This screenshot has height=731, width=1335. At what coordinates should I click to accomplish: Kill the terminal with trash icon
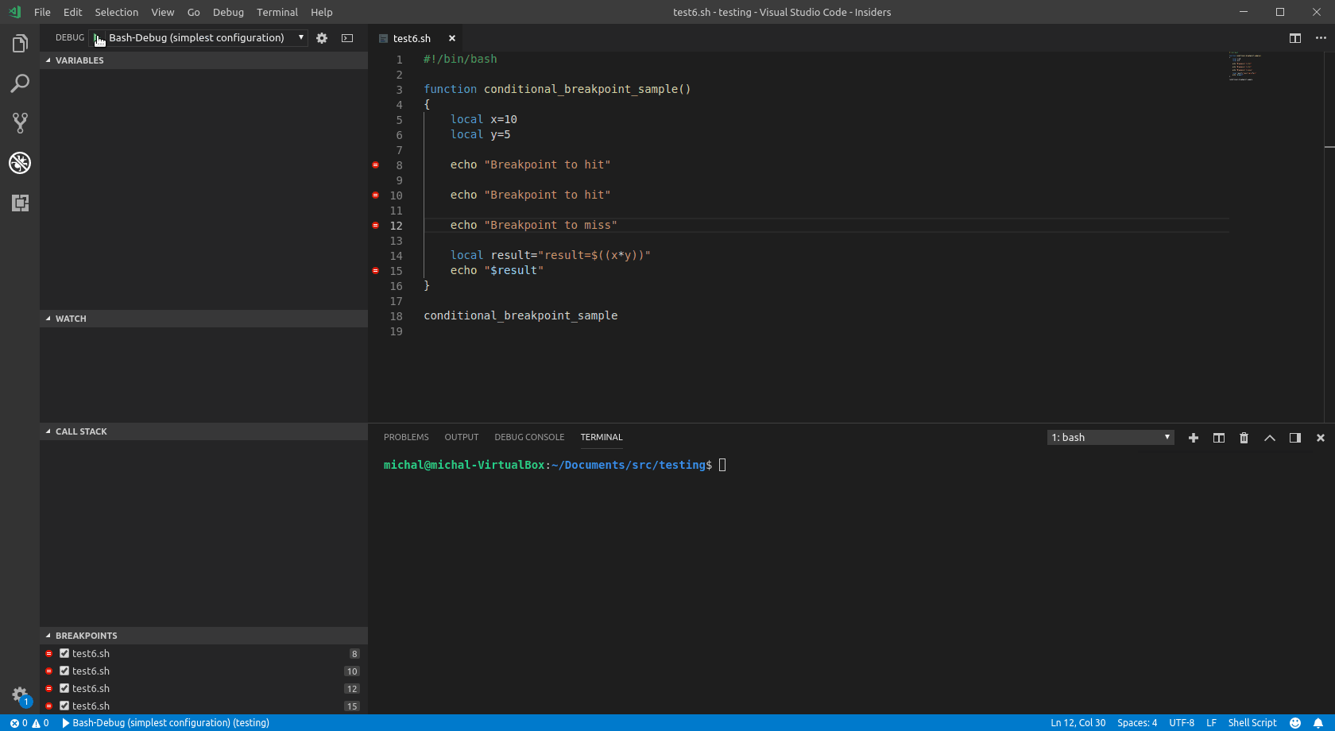coord(1244,438)
